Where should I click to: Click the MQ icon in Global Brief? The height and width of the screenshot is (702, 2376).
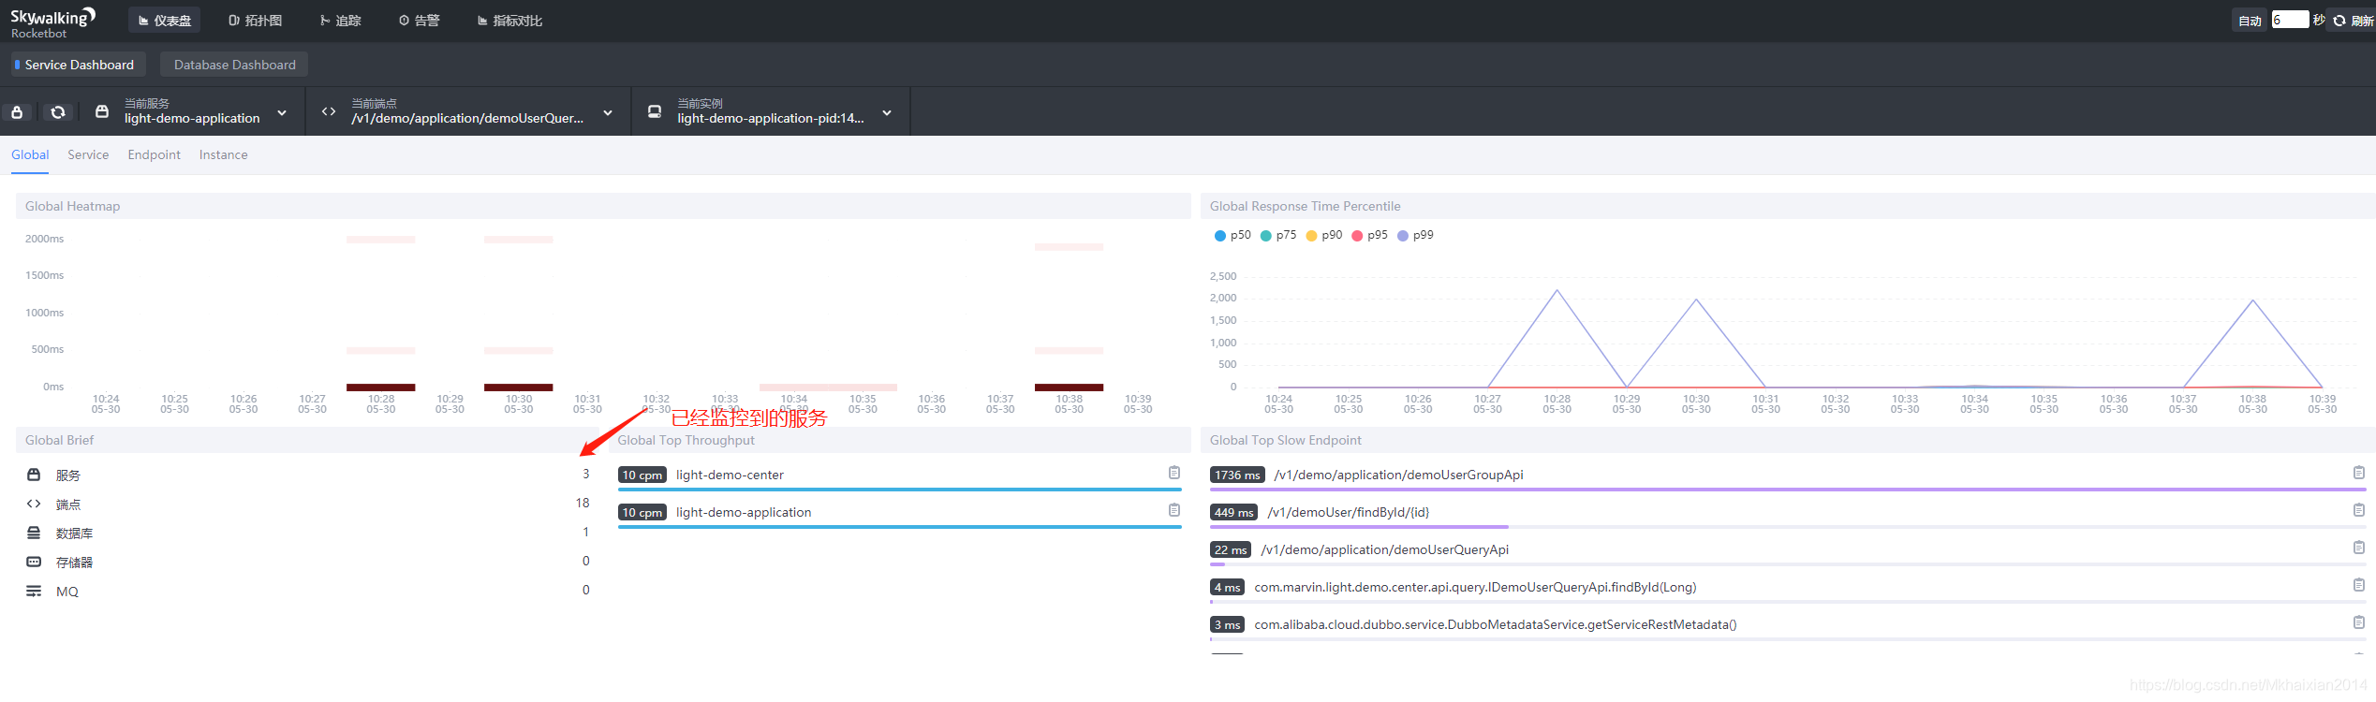pyautogui.click(x=34, y=591)
